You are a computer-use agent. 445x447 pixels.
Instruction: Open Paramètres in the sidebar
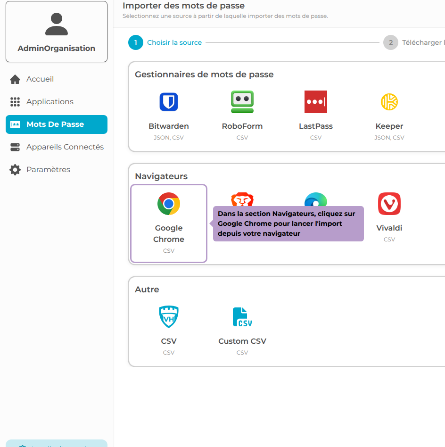(57, 170)
